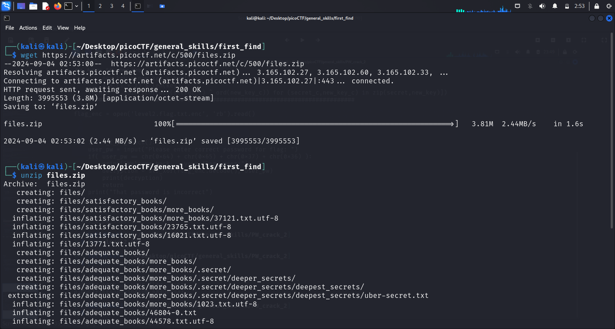Open the File menu
Screen dimensions: 615x329
(x=10, y=28)
